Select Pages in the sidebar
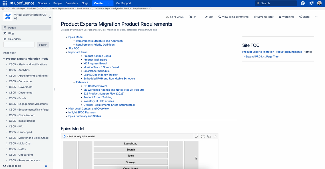Image resolution: width=325 pixels, height=169 pixels. [27, 28]
